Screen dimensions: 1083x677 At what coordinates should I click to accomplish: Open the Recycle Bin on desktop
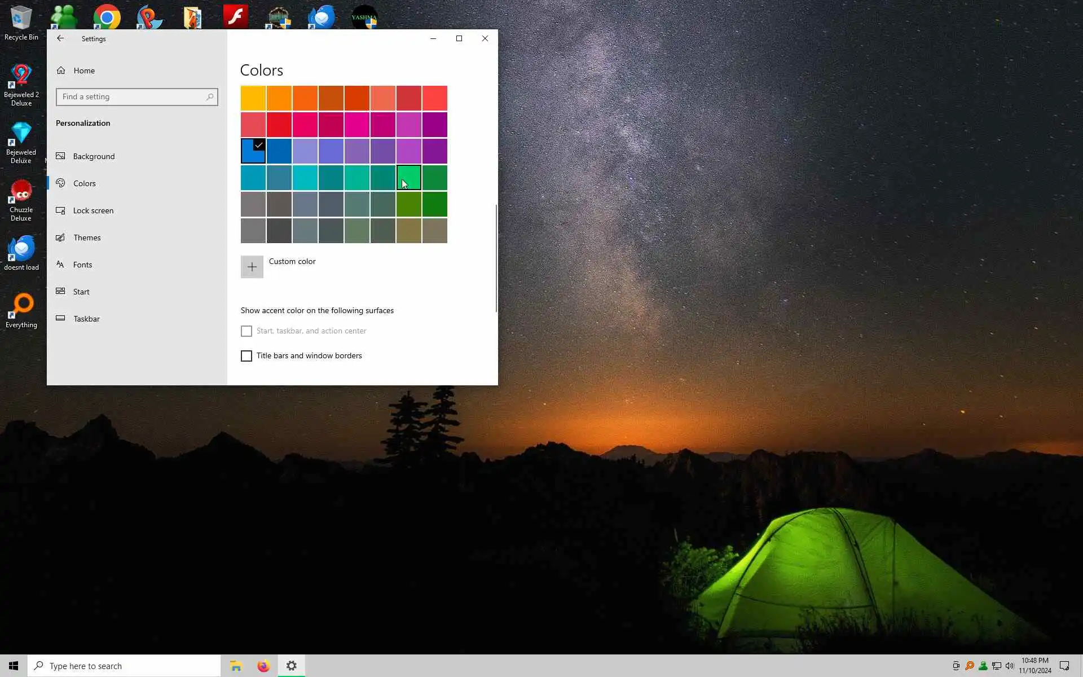pos(21,23)
